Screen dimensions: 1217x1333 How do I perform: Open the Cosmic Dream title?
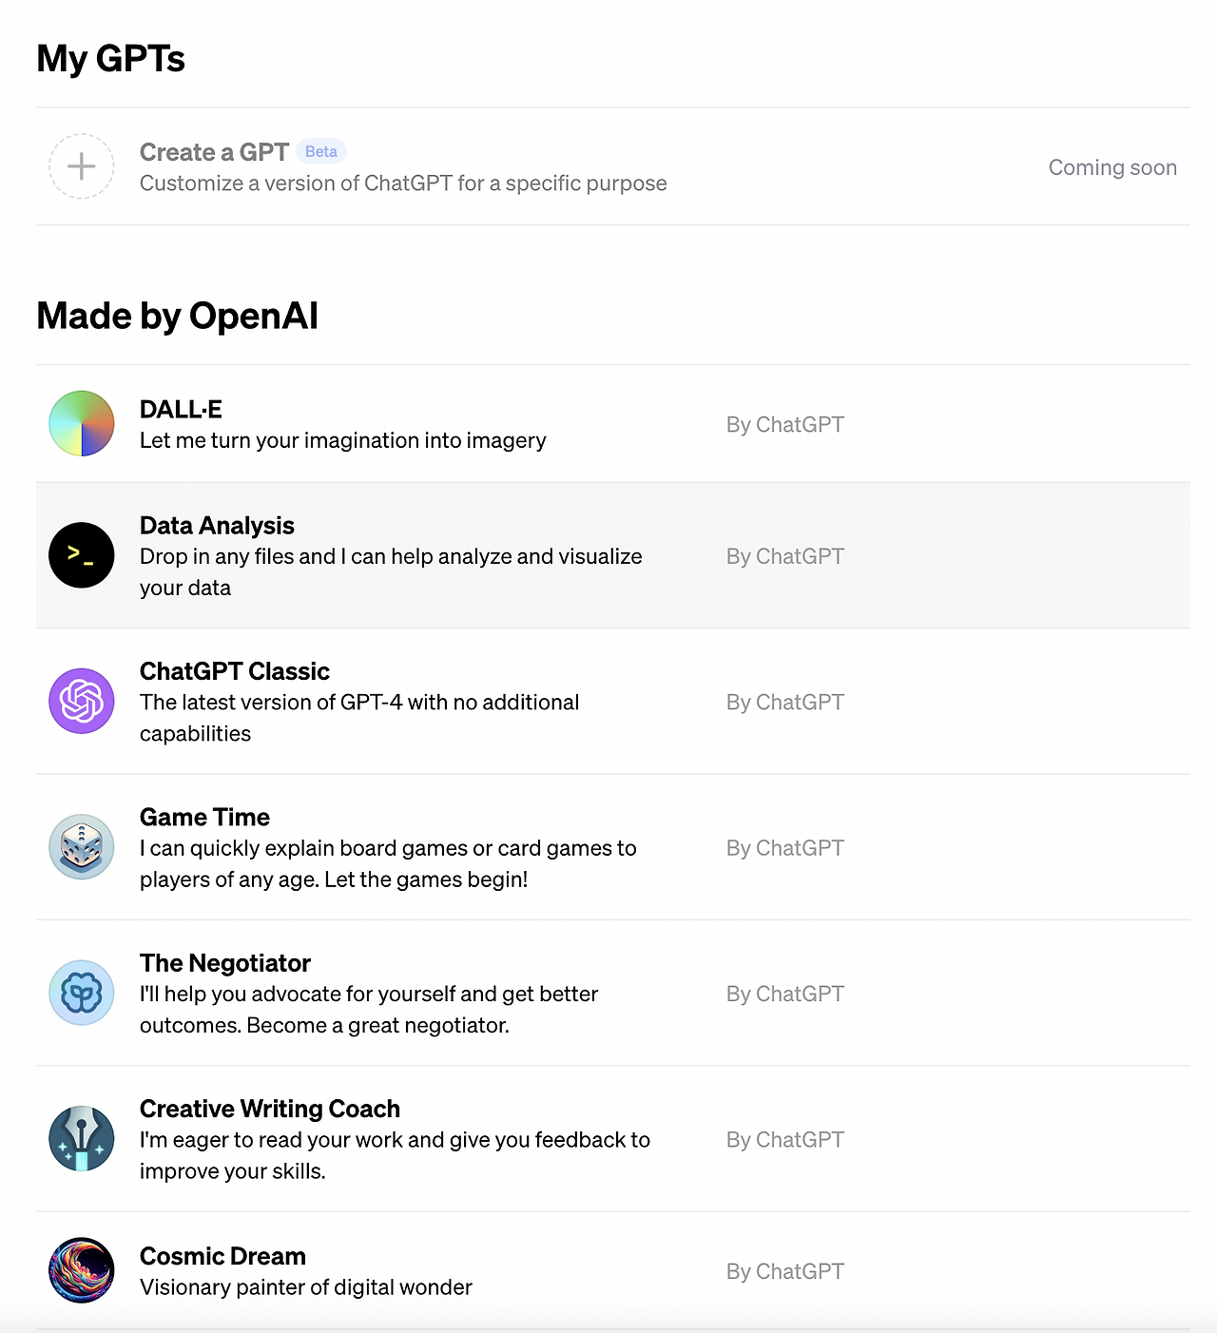tap(222, 1257)
